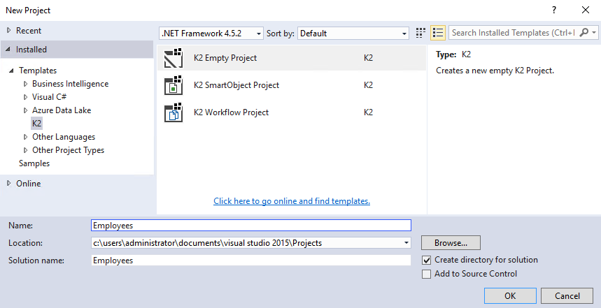The height and width of the screenshot is (308, 601).
Task: Click the K2 SmartObject Project template icon
Action: (x=174, y=85)
